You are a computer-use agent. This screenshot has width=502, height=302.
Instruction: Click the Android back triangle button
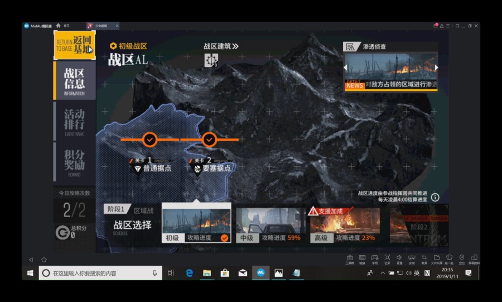coord(31,260)
